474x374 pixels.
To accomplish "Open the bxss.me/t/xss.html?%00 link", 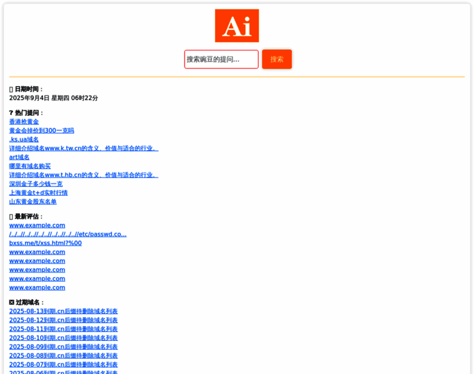I will [x=46, y=243].
